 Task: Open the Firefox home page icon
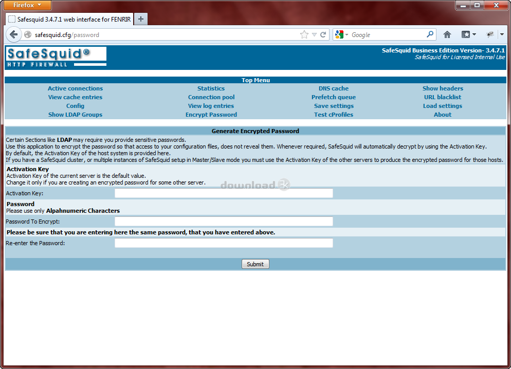point(447,34)
